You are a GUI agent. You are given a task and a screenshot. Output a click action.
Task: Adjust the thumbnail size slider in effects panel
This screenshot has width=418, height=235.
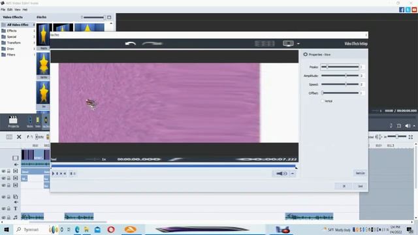(x=93, y=18)
